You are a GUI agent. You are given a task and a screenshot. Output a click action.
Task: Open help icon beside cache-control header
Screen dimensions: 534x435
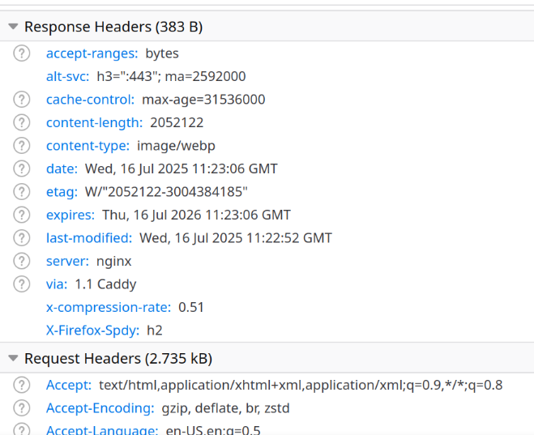(21, 100)
